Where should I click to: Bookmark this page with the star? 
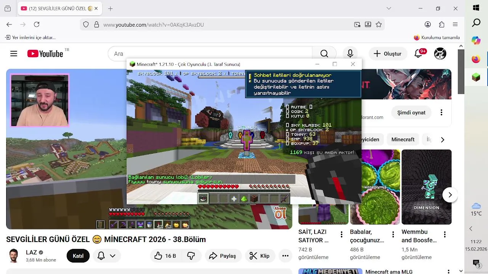pyautogui.click(x=379, y=24)
